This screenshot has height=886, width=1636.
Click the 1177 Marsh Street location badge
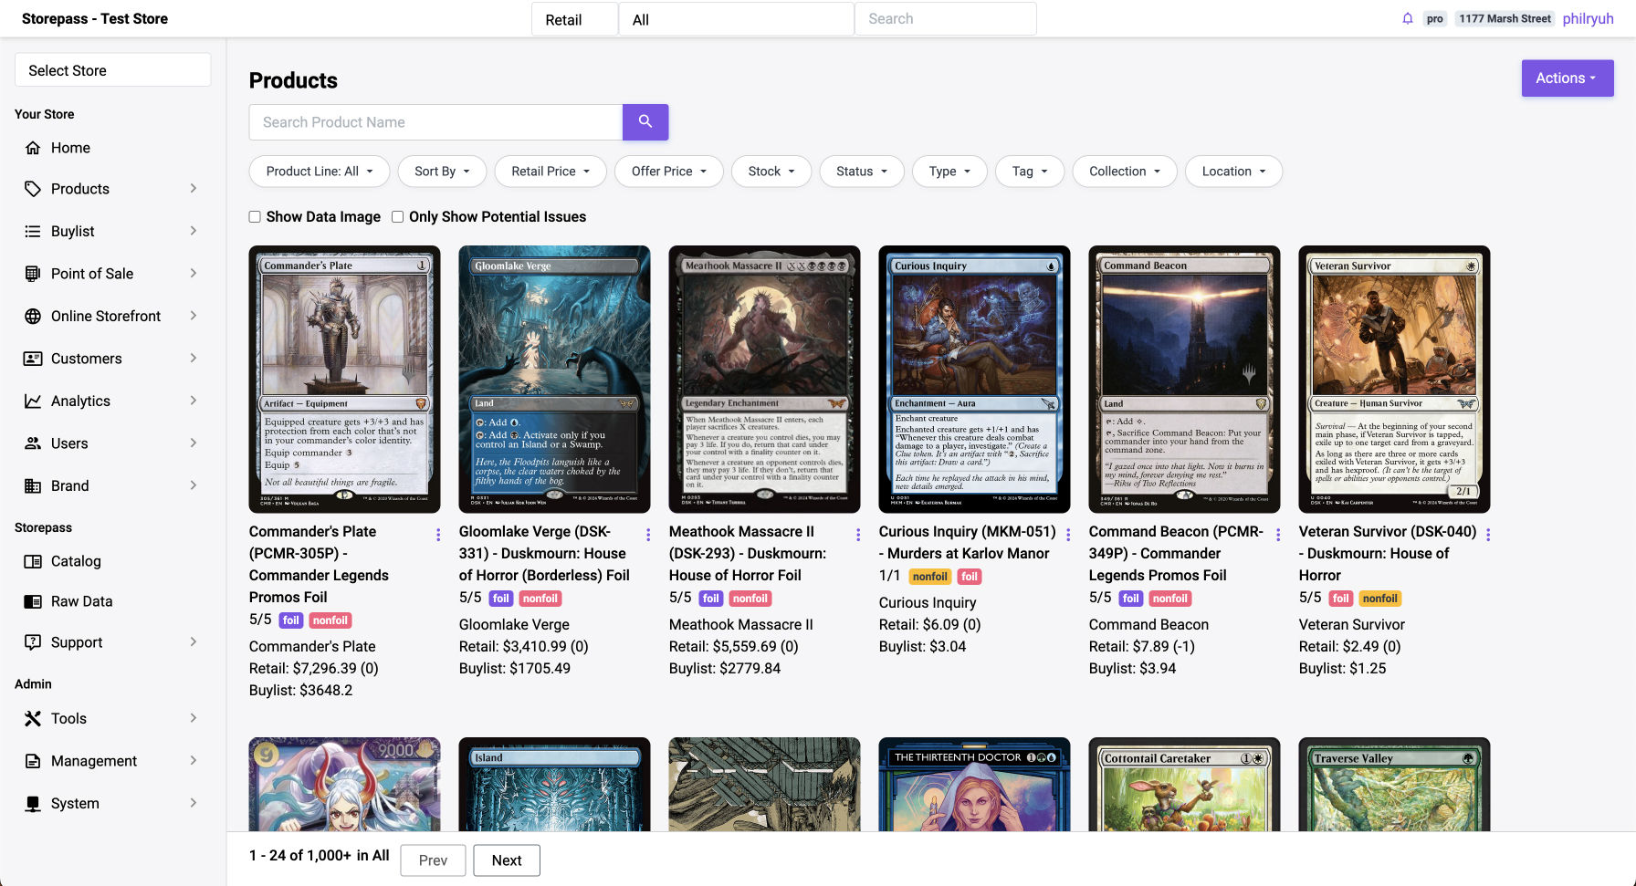point(1505,18)
